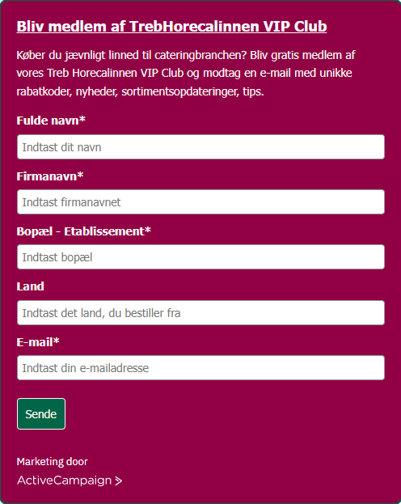
Task: Click the asterisk after Etablissement
Action: click(x=148, y=230)
